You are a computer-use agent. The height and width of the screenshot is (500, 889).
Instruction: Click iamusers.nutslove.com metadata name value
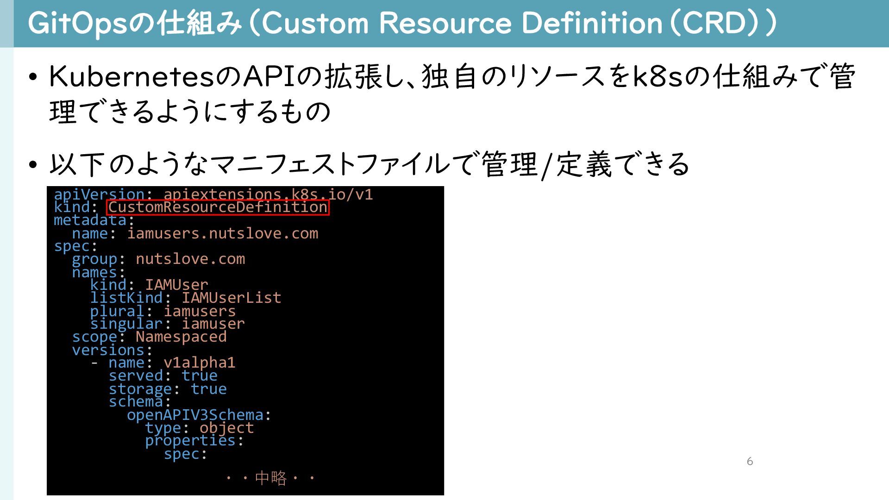tap(222, 233)
